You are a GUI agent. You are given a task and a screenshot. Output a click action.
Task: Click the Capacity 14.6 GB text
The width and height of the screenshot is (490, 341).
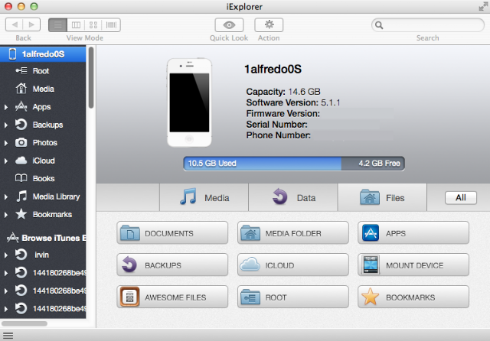click(x=283, y=92)
